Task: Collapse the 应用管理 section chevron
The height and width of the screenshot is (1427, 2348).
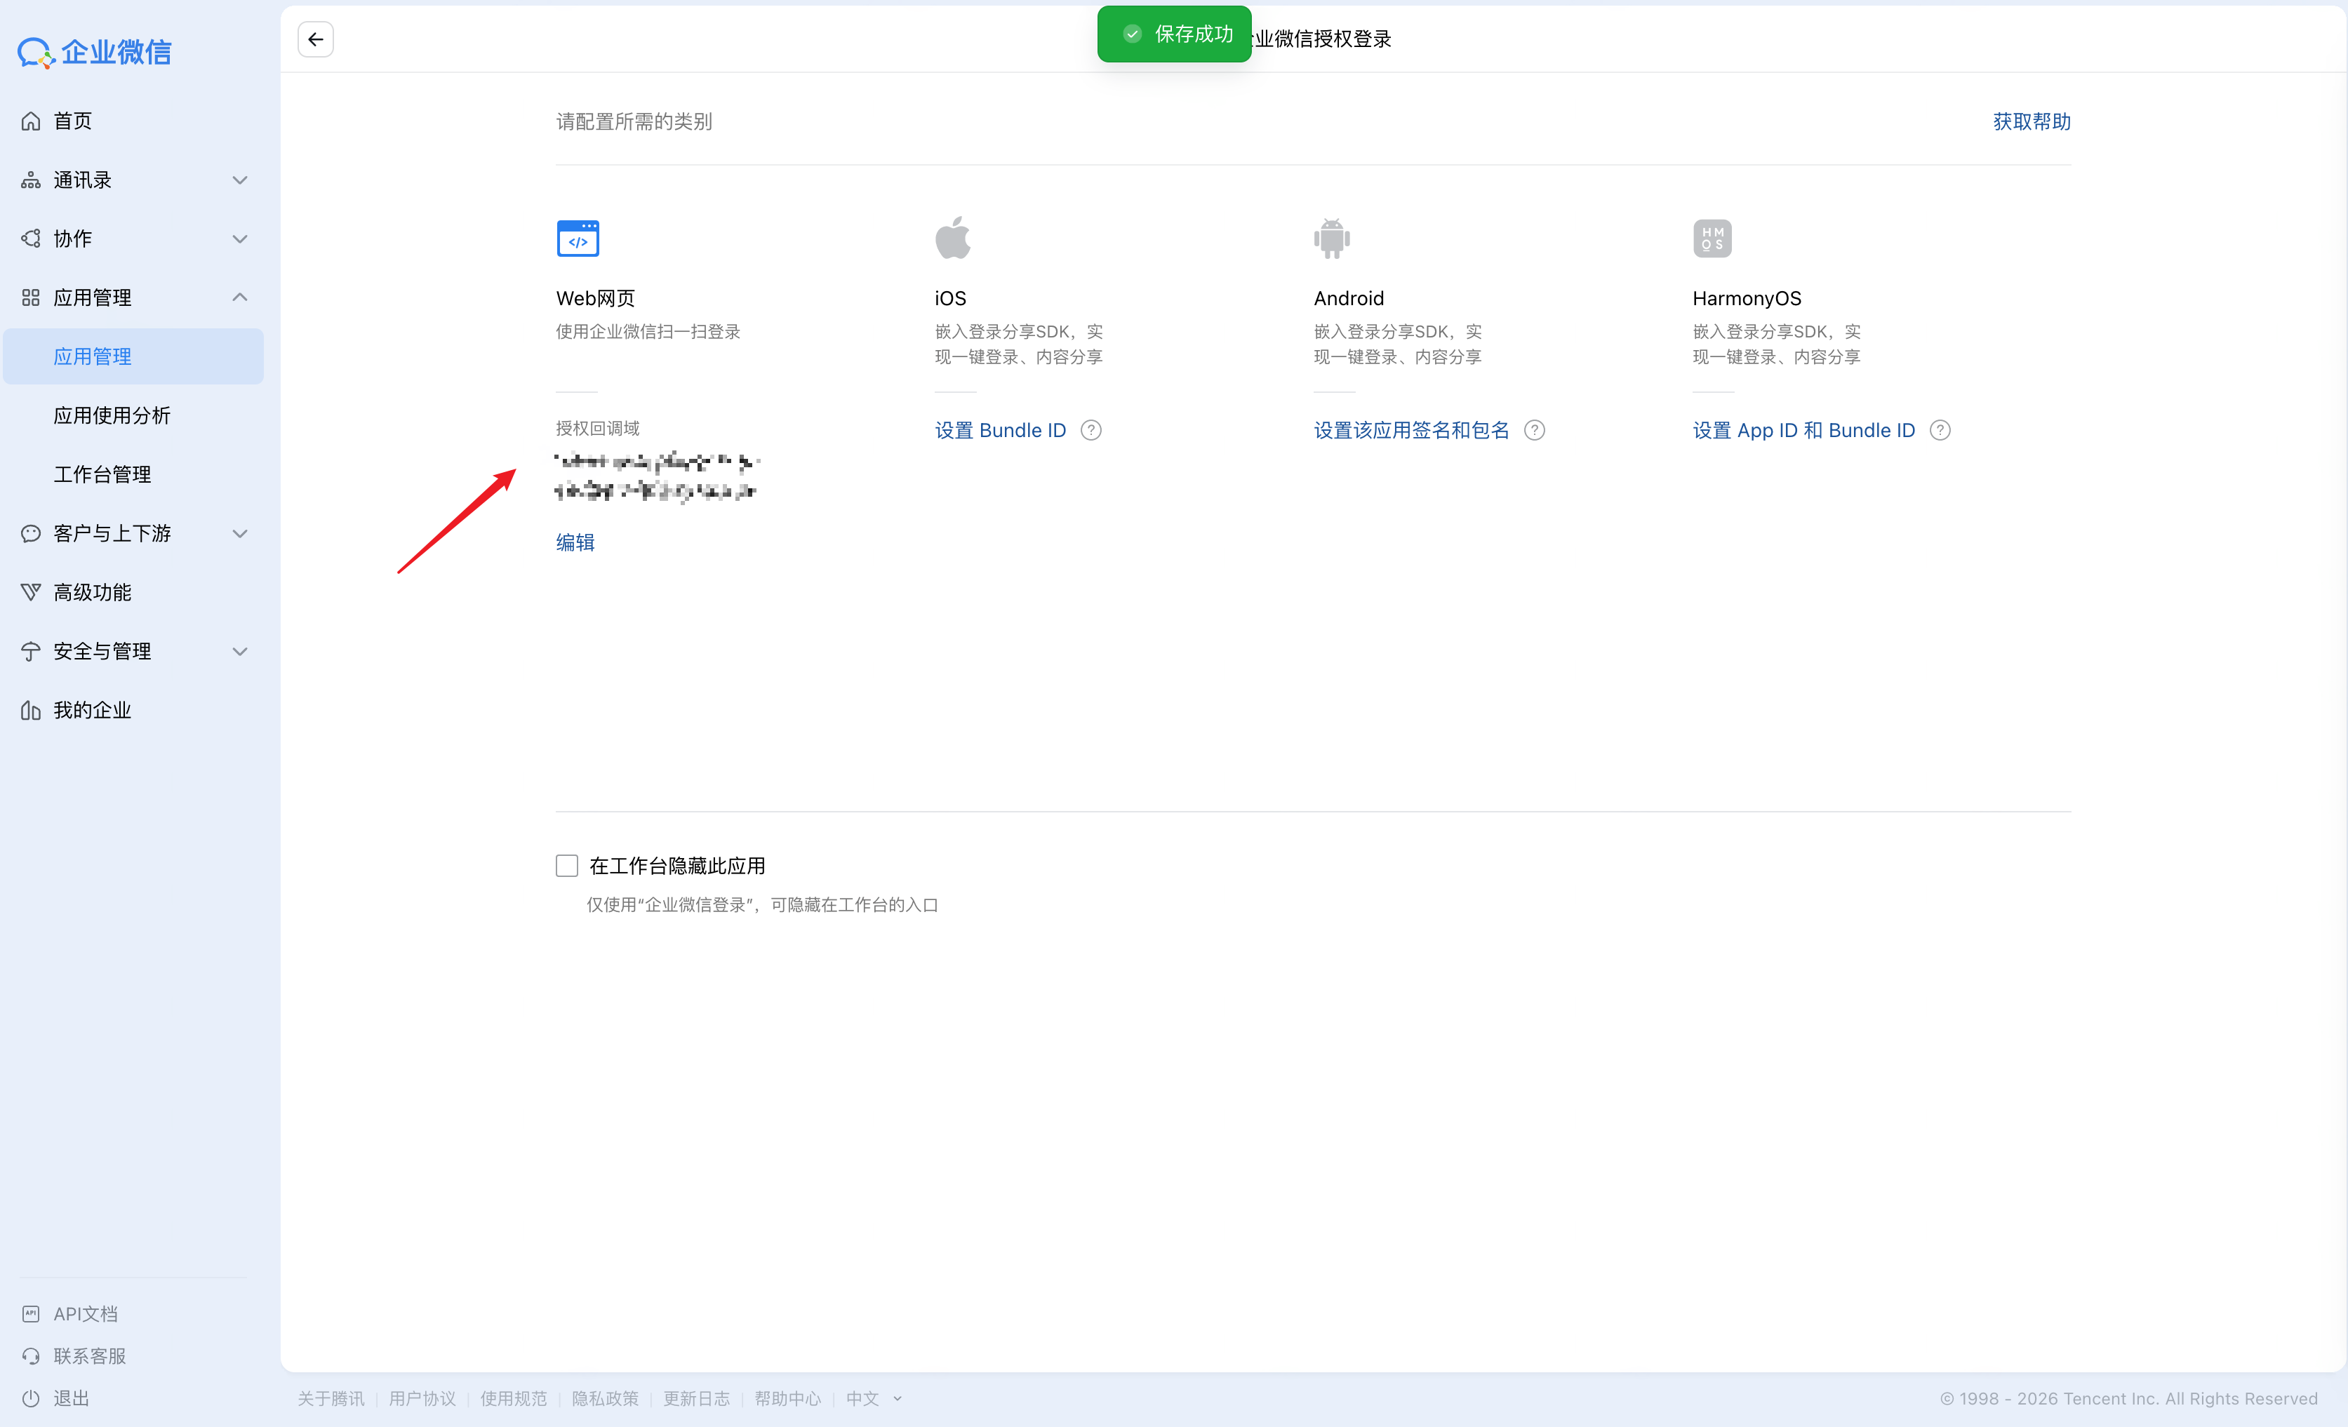Action: tap(240, 298)
